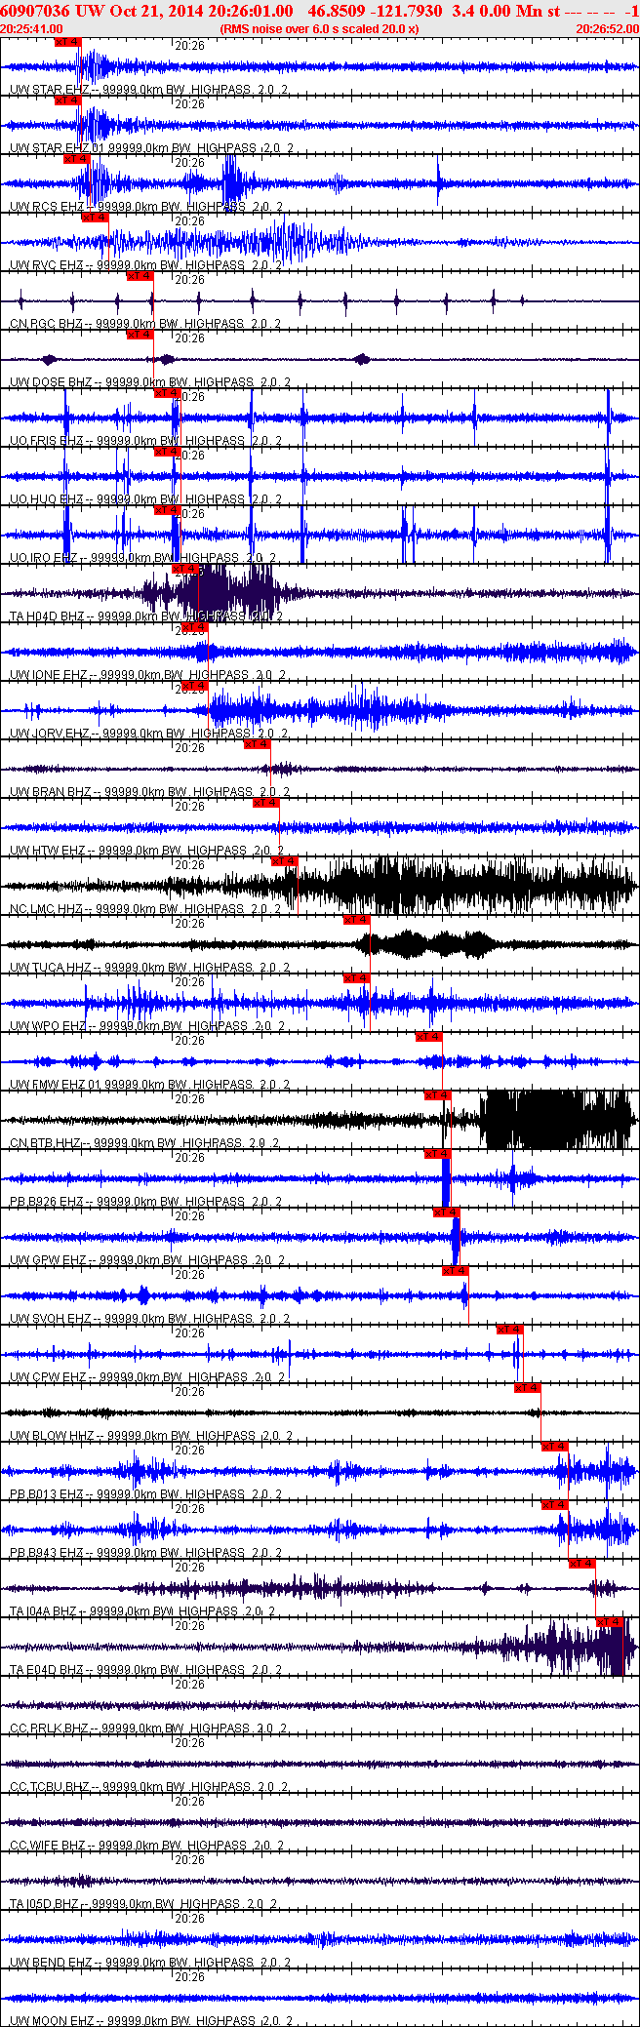Click the event ID 60907036 in header

(x=34, y=11)
